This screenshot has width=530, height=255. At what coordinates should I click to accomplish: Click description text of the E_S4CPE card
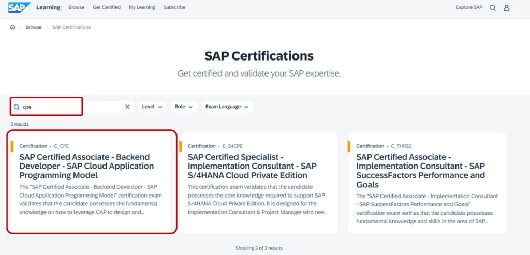(x=258, y=200)
